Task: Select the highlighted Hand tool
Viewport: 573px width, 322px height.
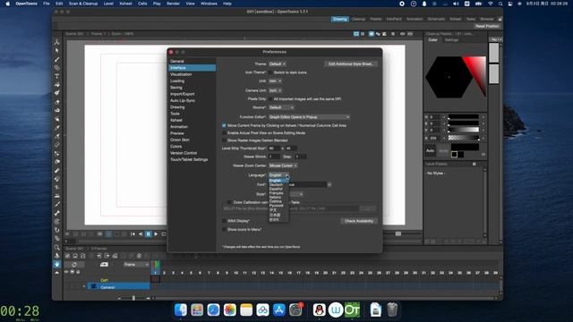Action: coord(57,264)
